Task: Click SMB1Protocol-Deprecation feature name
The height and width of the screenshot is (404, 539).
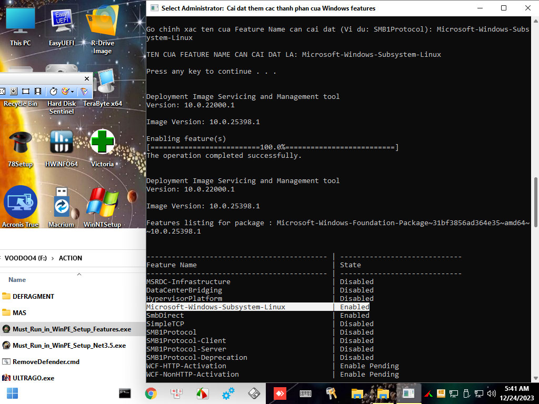Action: point(197,357)
